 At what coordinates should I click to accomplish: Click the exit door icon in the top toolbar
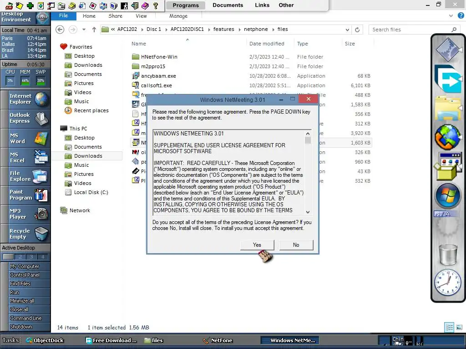[135, 5]
